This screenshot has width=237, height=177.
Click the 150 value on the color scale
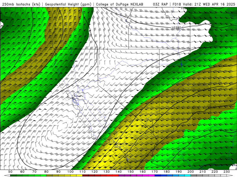[x=131, y=172]
